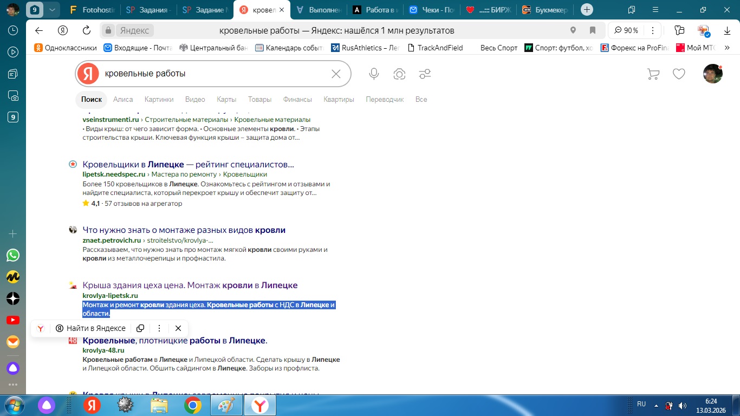This screenshot has width=740, height=416.
Task: Click the кровельные работы search field
Action: click(214, 74)
